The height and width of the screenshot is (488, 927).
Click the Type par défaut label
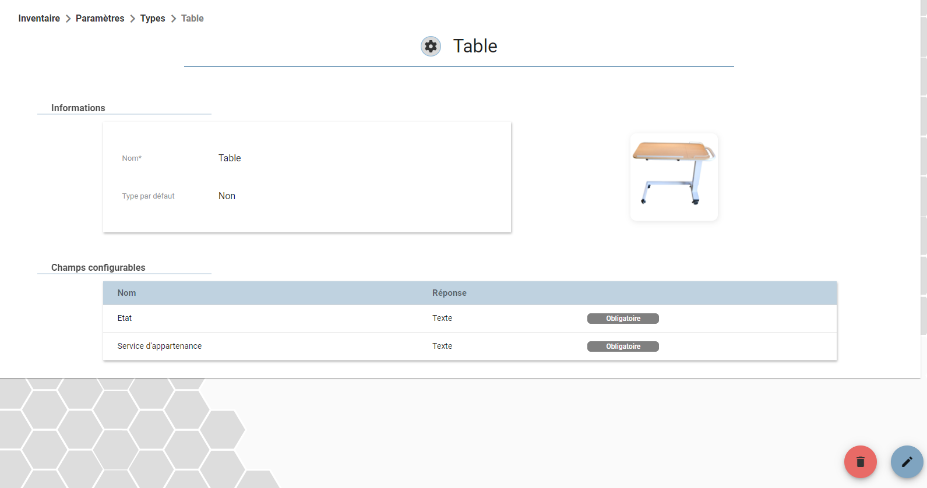[x=148, y=196]
